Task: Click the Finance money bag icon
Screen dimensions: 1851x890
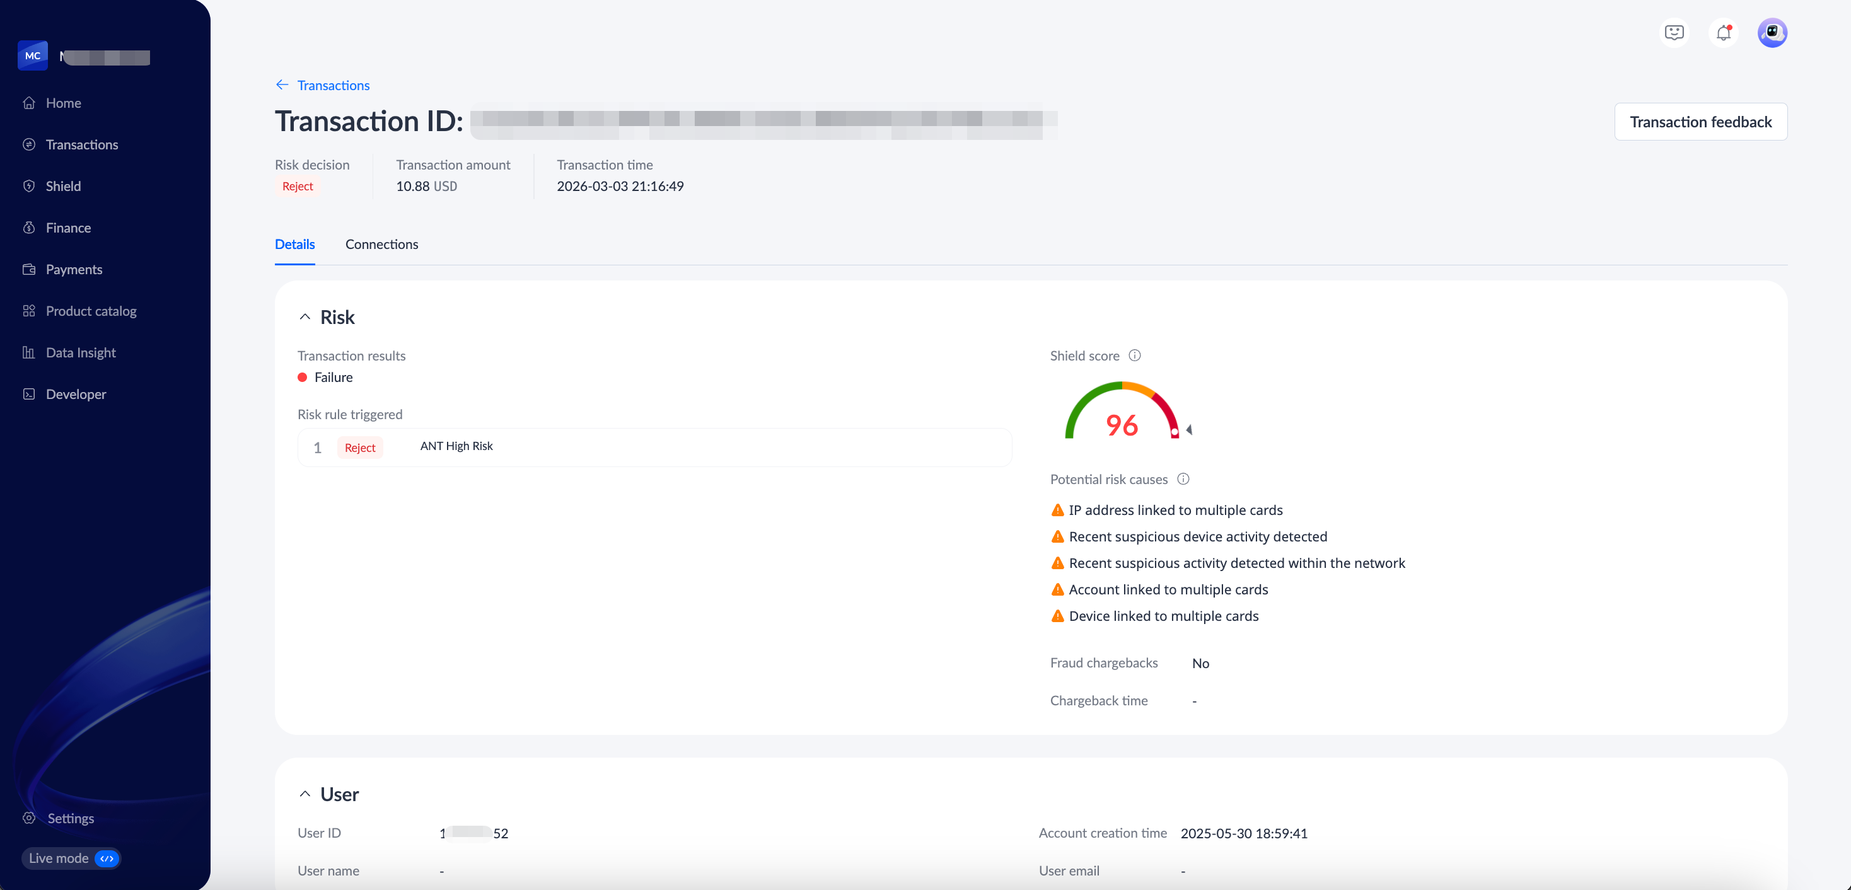Action: (29, 228)
